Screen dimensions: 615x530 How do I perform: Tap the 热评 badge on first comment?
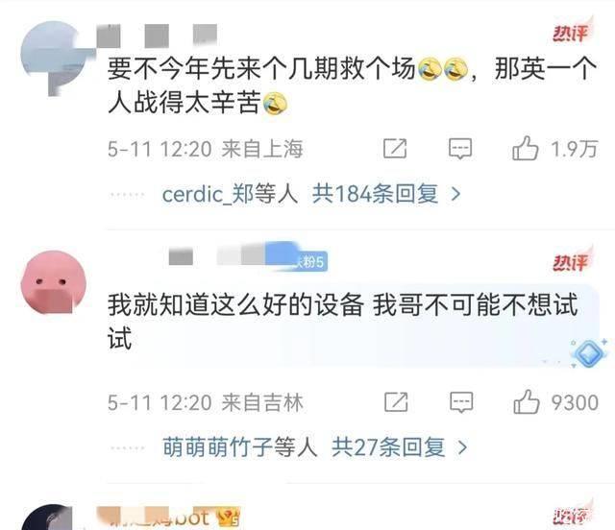coord(573,31)
